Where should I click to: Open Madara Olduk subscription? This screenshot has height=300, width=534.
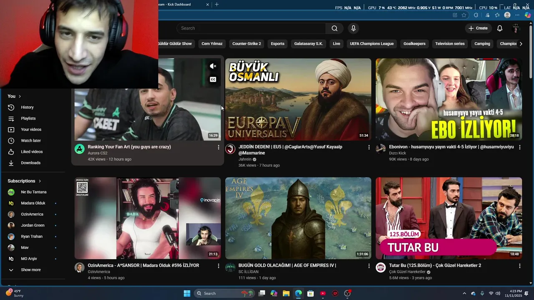pyautogui.click(x=33, y=203)
